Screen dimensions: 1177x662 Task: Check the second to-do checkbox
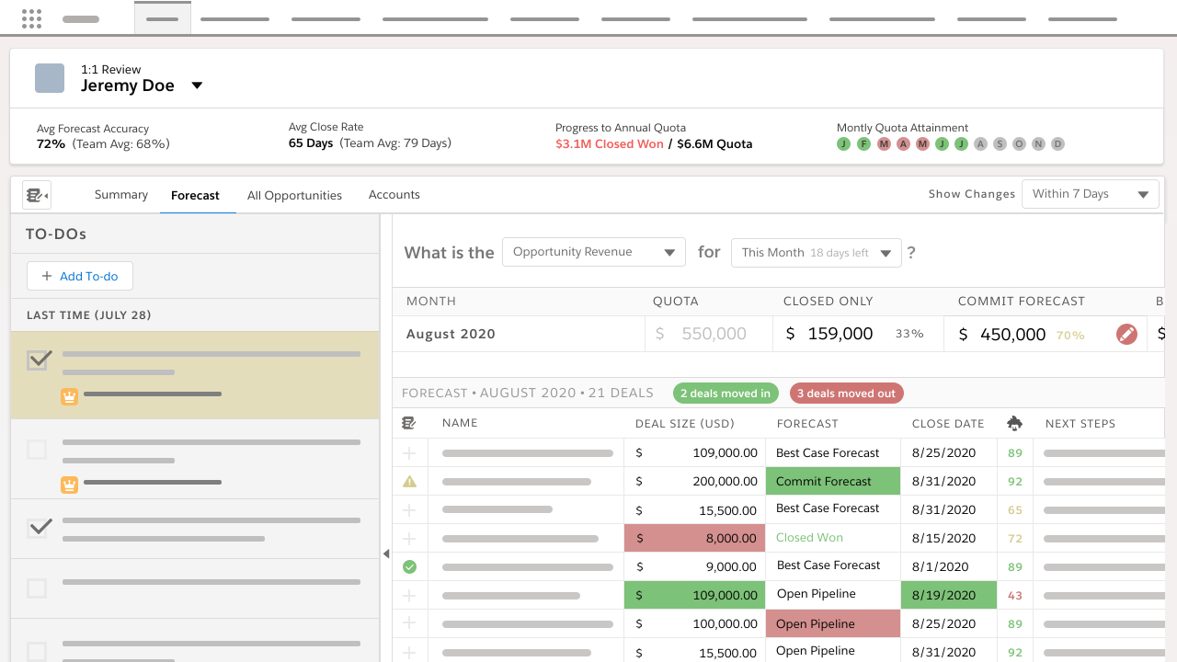pyautogui.click(x=37, y=450)
